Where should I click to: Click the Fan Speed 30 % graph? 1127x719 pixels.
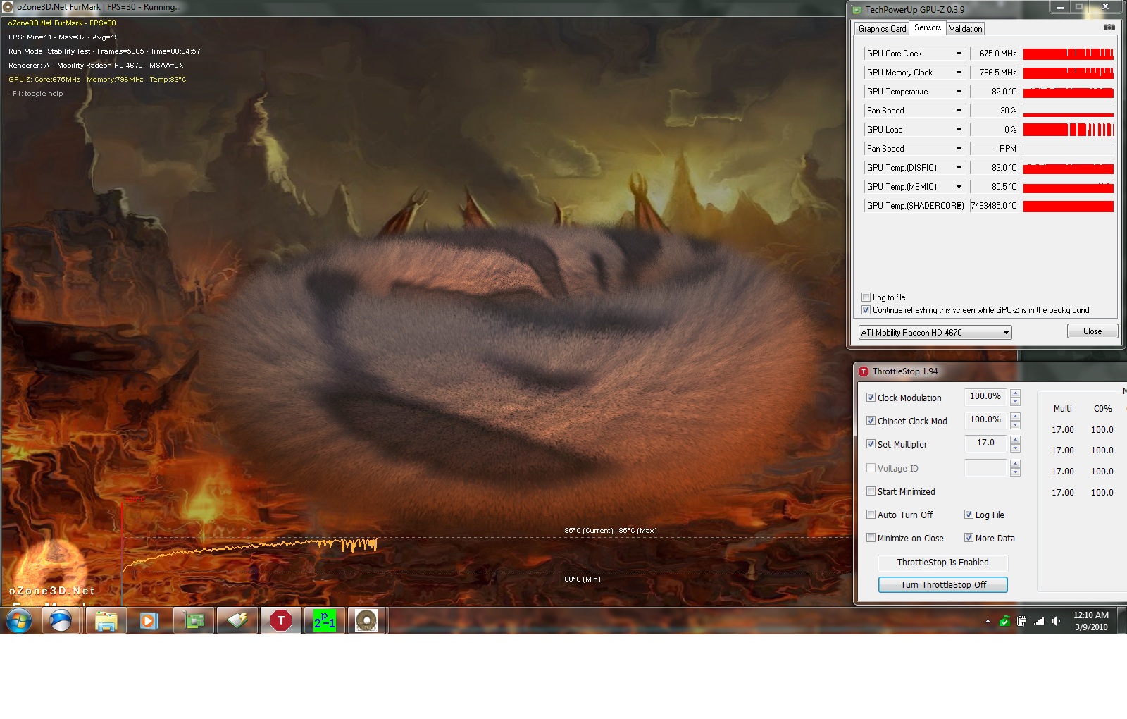click(1069, 111)
